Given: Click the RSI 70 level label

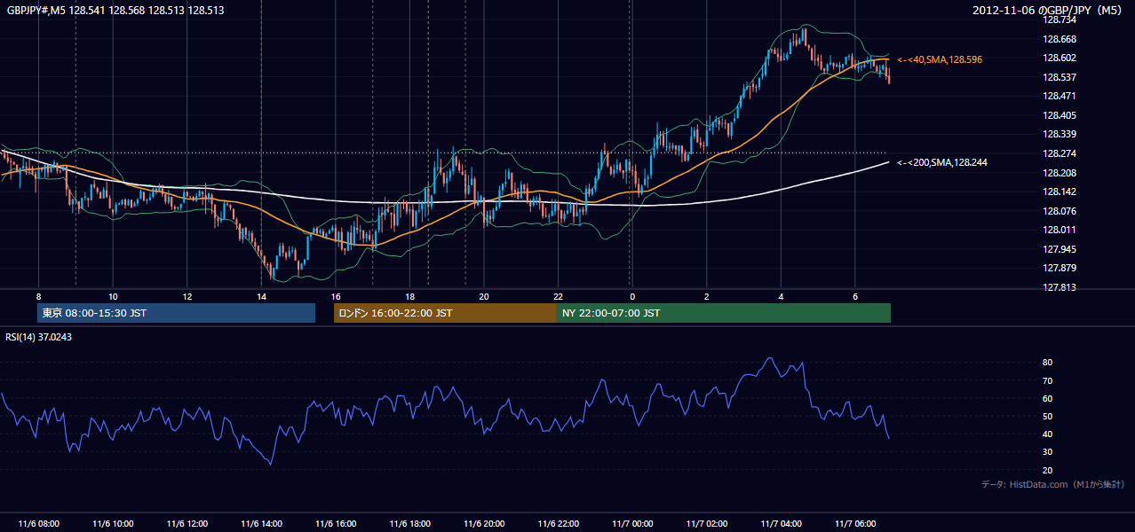Looking at the screenshot, I should pos(1047,380).
